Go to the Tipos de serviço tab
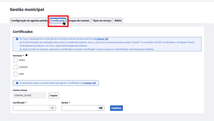Viewport: 214px width, 121px height. click(102, 21)
